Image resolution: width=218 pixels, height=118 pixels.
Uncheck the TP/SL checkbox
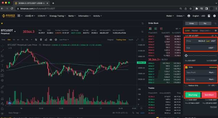point(186,67)
